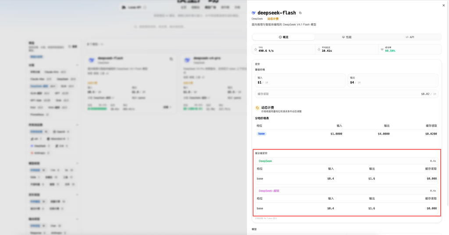The width and height of the screenshot is (449, 235).
Task: Click the 档位 column header of tier table
Action: (260, 126)
